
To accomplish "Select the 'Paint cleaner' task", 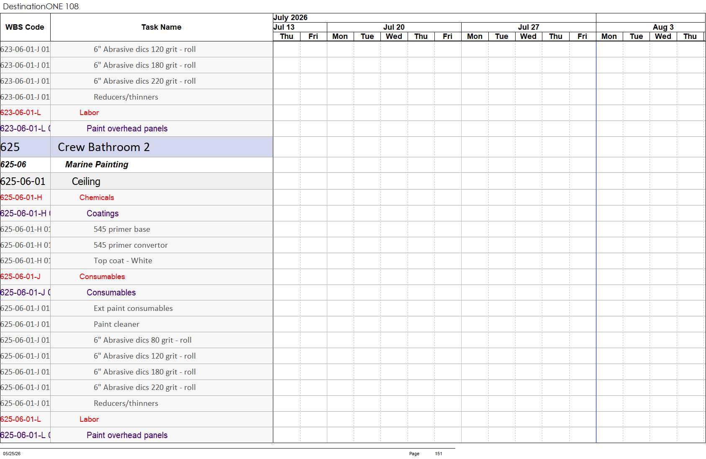I will click(x=116, y=324).
